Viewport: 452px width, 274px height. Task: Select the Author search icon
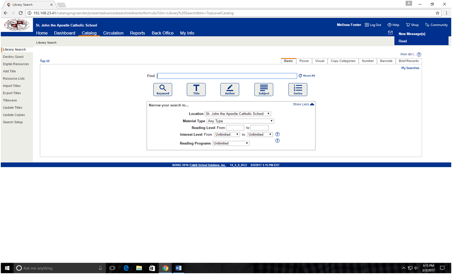click(x=230, y=89)
